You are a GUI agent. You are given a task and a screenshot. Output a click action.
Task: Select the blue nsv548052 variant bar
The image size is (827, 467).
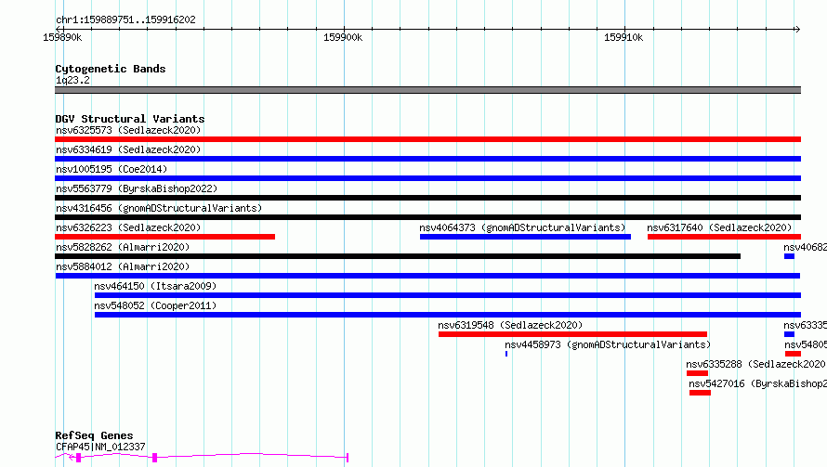(x=448, y=315)
